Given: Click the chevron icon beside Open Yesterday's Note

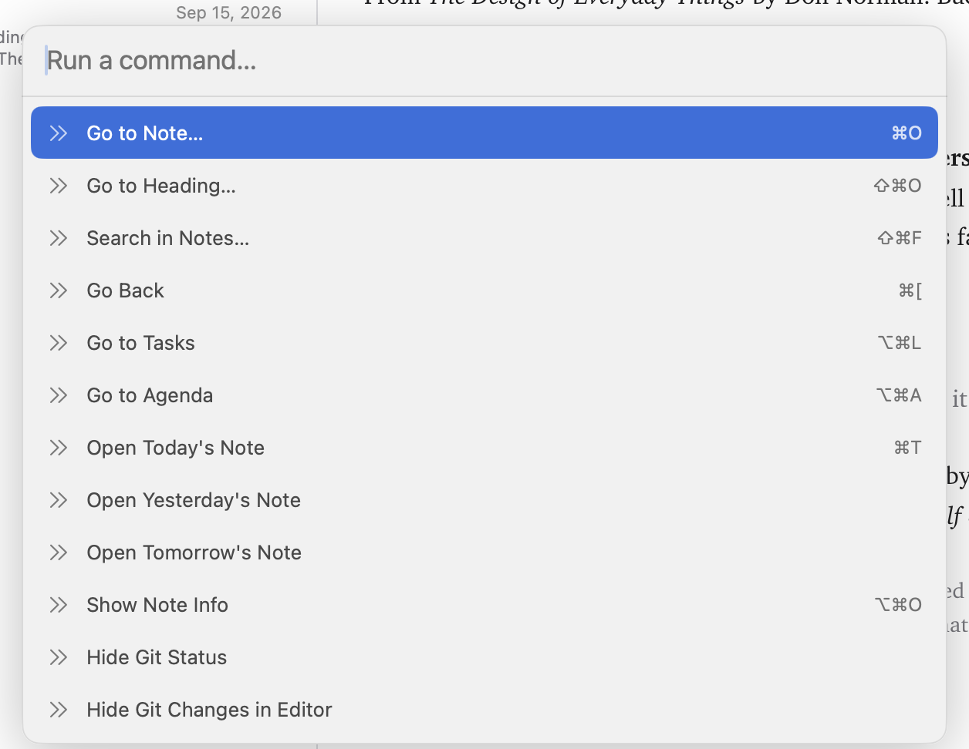Looking at the screenshot, I should [x=59, y=500].
